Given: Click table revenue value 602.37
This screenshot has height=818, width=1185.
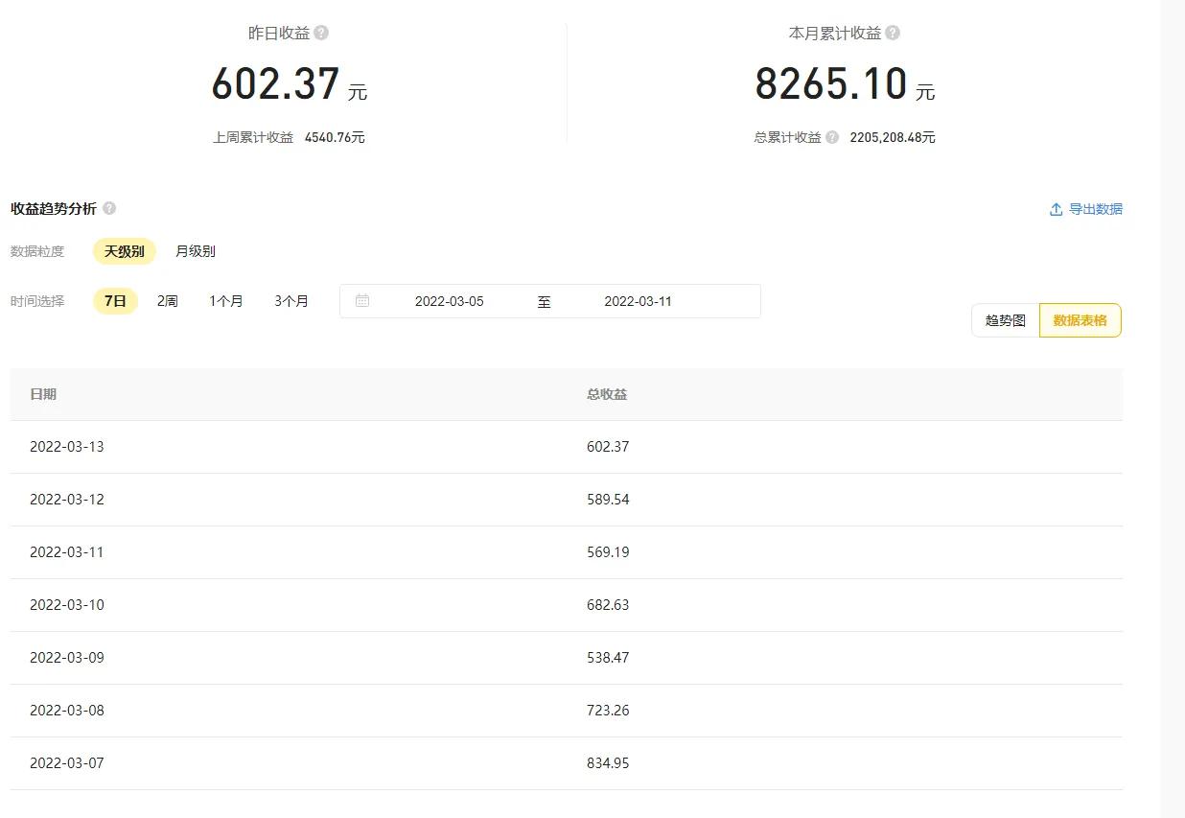Looking at the screenshot, I should pos(608,447).
